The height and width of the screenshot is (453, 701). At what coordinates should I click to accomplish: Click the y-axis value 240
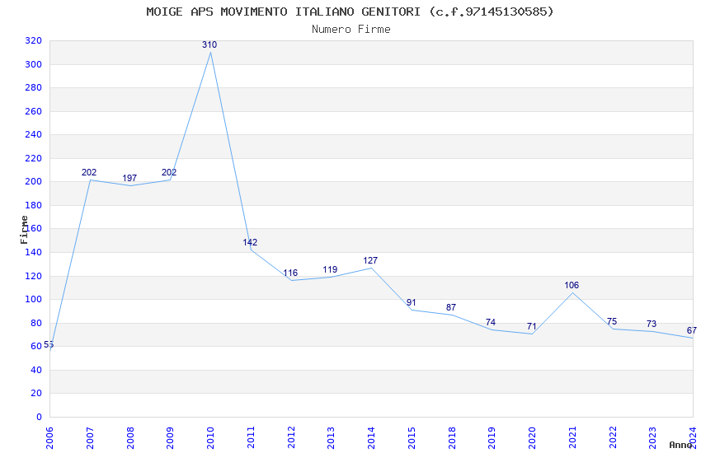point(34,134)
